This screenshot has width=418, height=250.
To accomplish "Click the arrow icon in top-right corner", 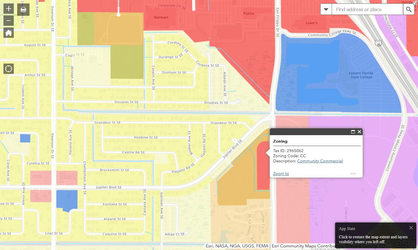I will [x=415, y=3].
